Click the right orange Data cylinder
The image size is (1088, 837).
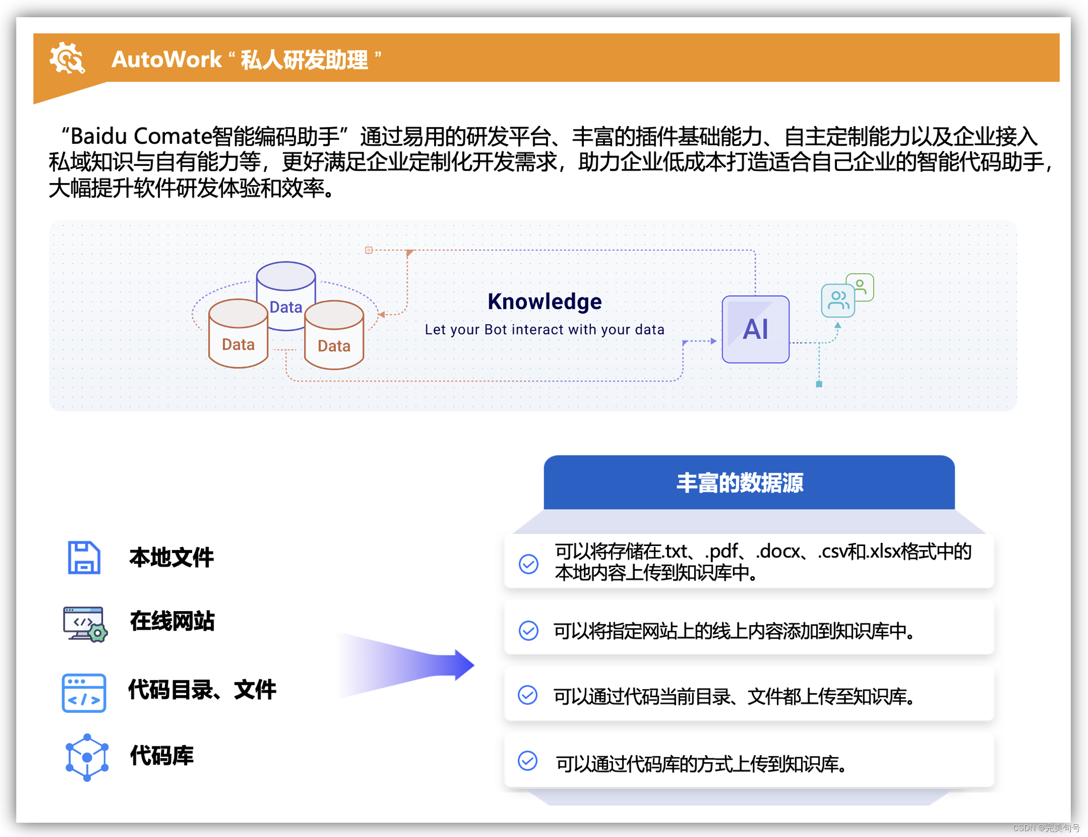pos(334,335)
